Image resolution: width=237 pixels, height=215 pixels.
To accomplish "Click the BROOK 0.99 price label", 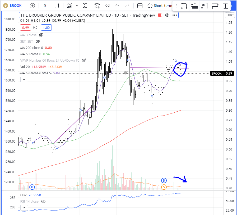I will pyautogui.click(x=222, y=73).
